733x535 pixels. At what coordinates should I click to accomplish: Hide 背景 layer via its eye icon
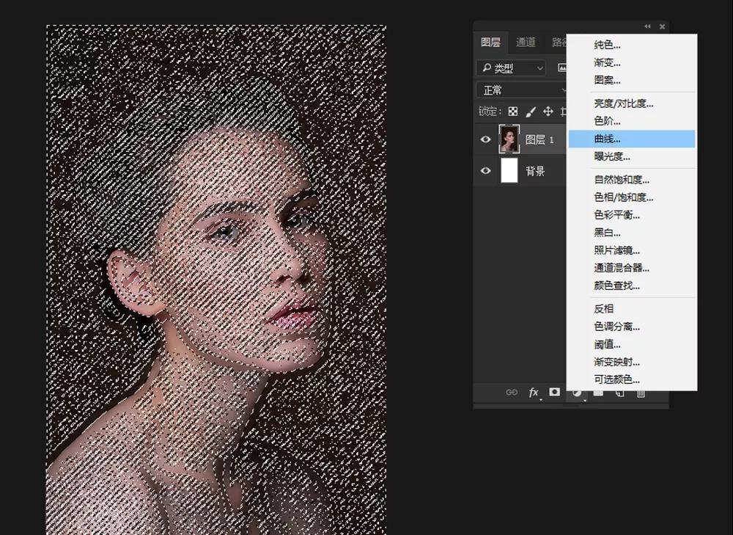click(486, 170)
